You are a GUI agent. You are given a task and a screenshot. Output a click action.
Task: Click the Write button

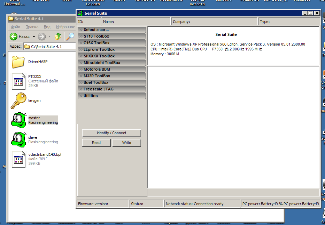(127, 143)
